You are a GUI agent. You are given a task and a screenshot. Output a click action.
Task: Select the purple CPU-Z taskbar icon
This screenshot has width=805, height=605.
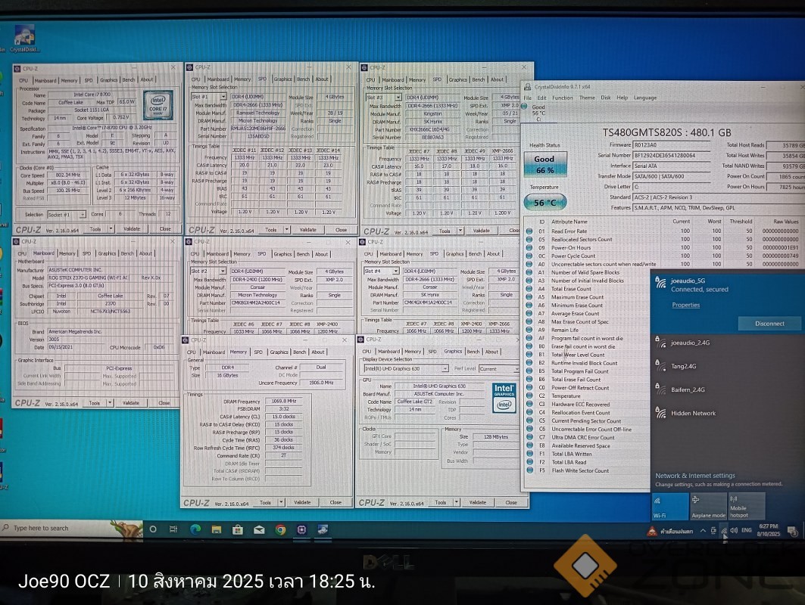click(x=301, y=529)
